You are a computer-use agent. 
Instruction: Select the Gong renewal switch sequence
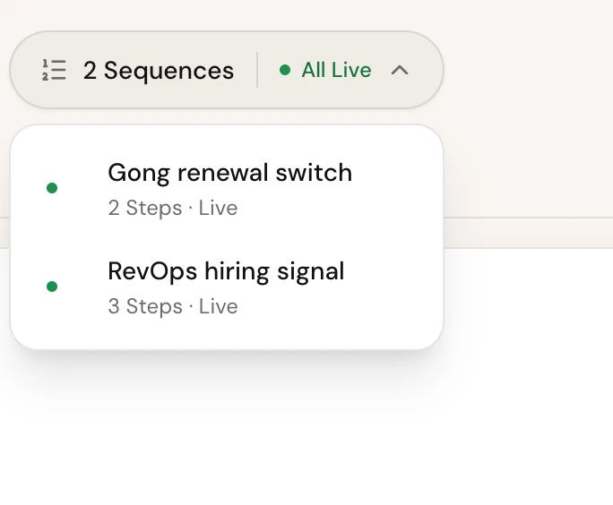click(227, 188)
